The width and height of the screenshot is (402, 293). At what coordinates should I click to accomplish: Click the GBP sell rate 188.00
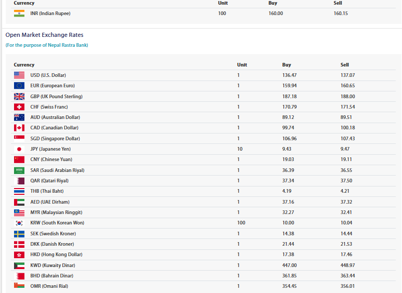click(347, 96)
